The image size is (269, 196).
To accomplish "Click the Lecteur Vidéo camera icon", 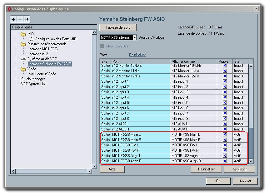I will pos(31,74).
